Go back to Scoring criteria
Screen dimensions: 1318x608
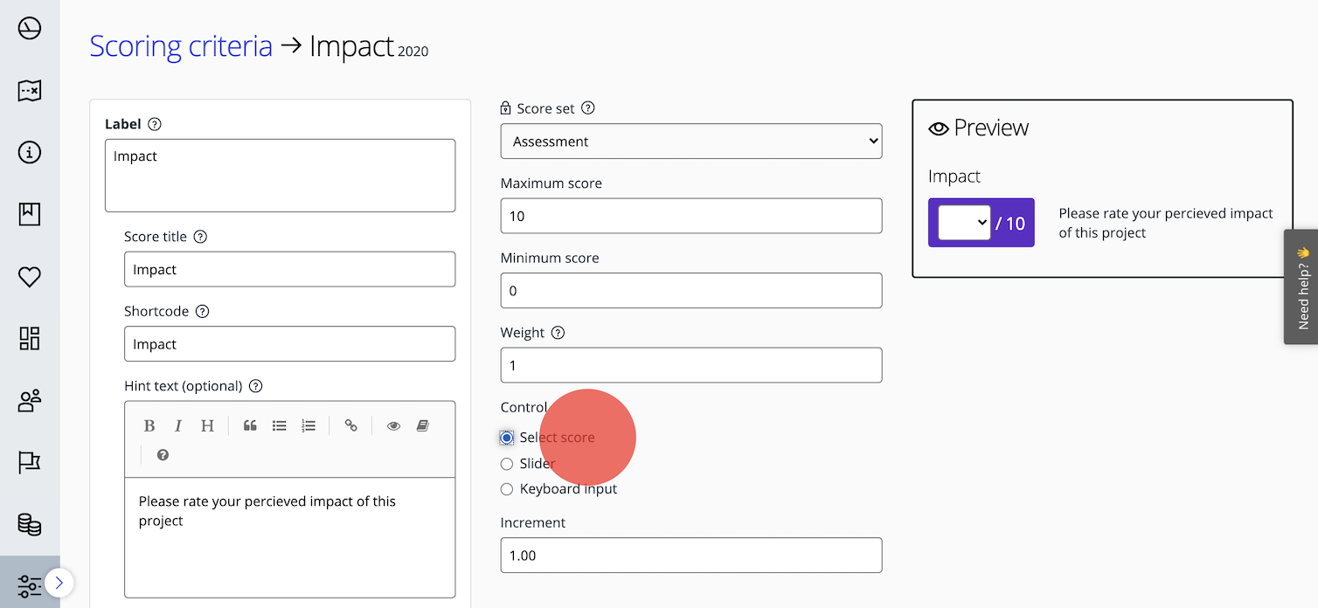click(181, 46)
